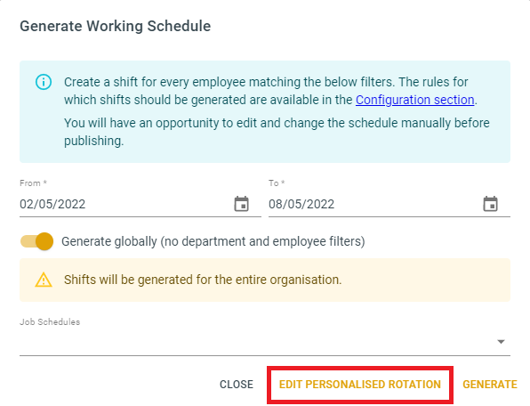530x406 pixels.
Task: Click the Generate Working Schedule heading
Action: click(x=116, y=26)
